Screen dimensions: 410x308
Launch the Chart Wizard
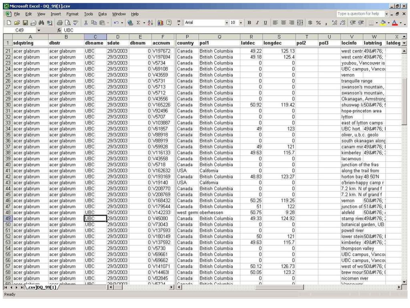(x=161, y=23)
